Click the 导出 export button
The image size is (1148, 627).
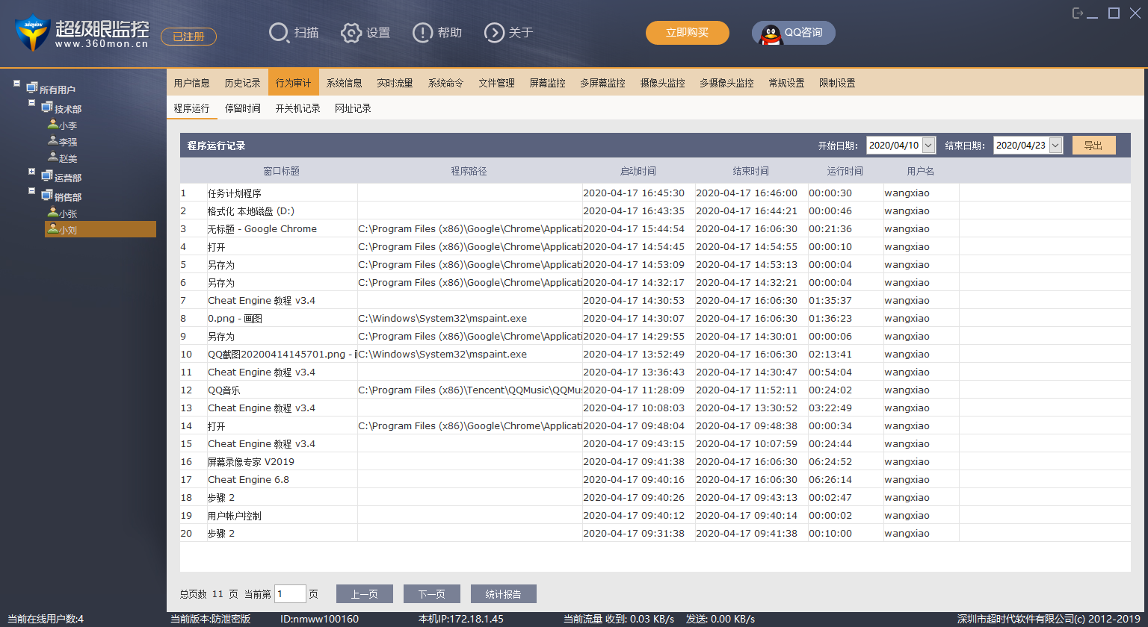tap(1093, 146)
